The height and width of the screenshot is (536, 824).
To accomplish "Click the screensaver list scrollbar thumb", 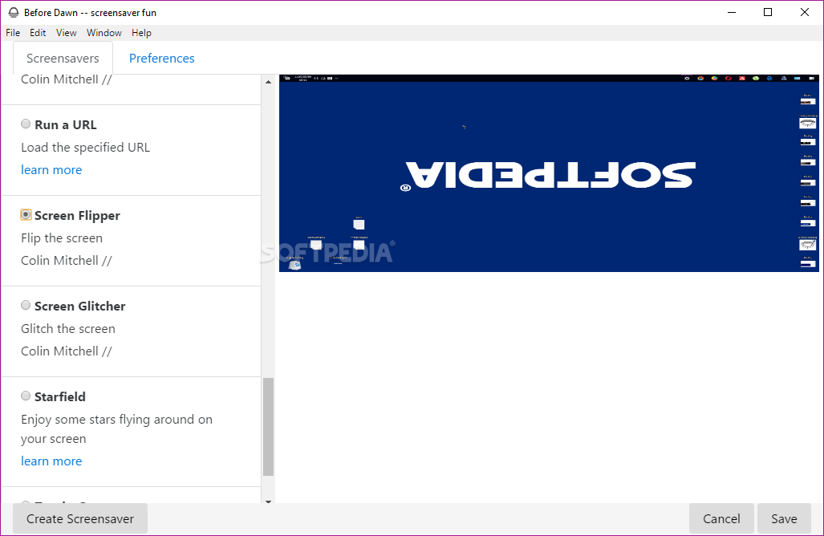I will click(x=269, y=427).
